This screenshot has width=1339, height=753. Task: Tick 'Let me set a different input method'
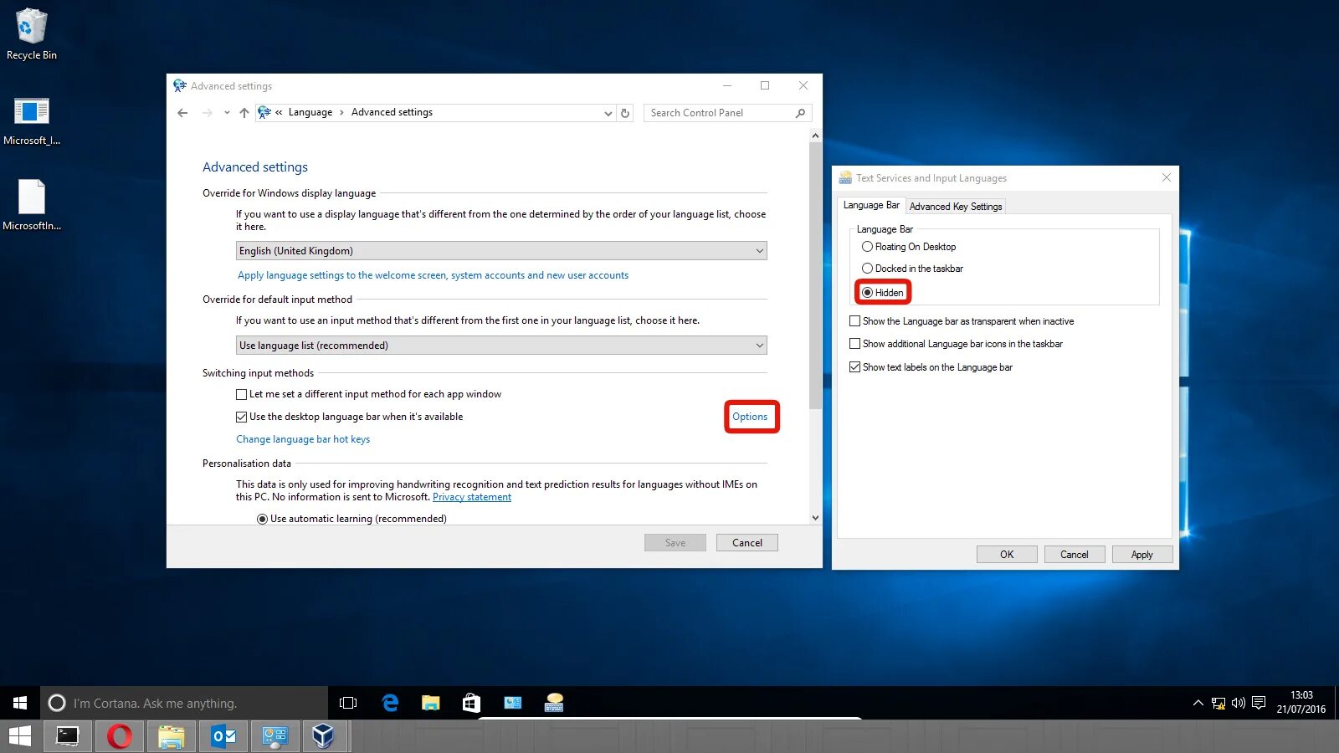tap(242, 394)
